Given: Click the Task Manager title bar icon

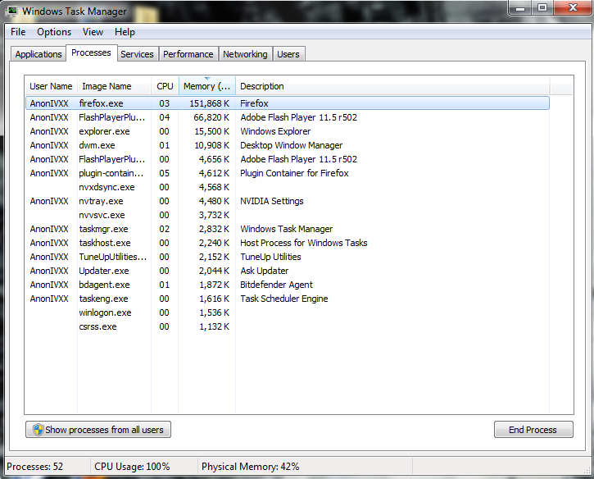Looking at the screenshot, I should click(11, 11).
